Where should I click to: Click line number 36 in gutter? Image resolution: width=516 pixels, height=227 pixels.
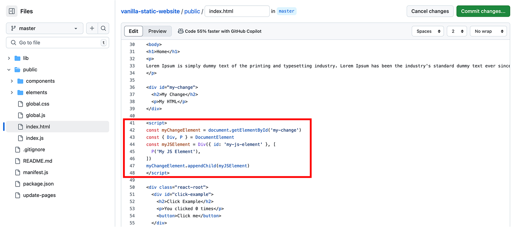pyautogui.click(x=132, y=87)
